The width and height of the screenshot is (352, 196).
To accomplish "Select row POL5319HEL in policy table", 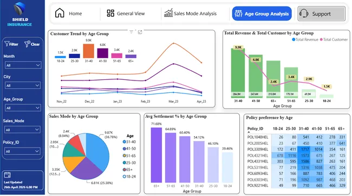I will (x=297, y=167).
